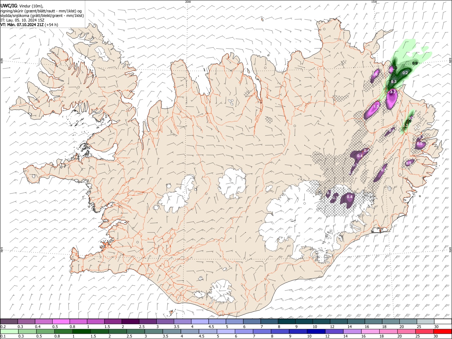Viewport: 452px width, 339px height.
Task: Click the darkest purple 2 snow-scale swatch
Action: [130, 322]
